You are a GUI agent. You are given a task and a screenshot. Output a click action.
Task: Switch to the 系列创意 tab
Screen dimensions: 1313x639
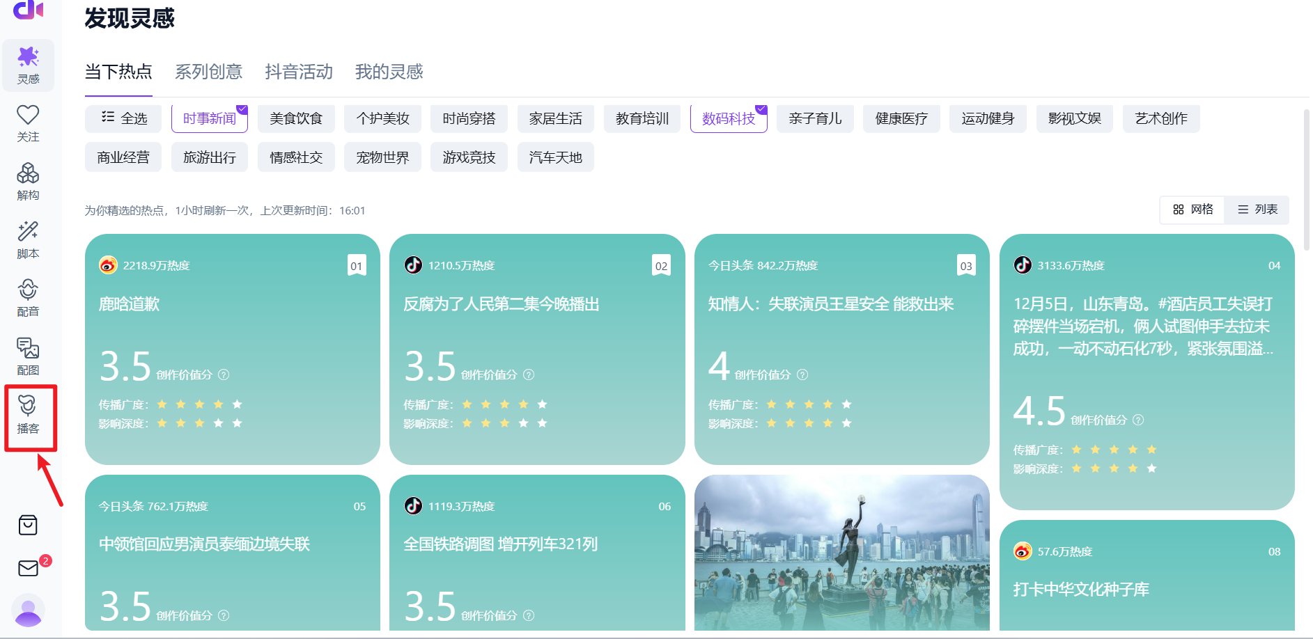pos(208,72)
